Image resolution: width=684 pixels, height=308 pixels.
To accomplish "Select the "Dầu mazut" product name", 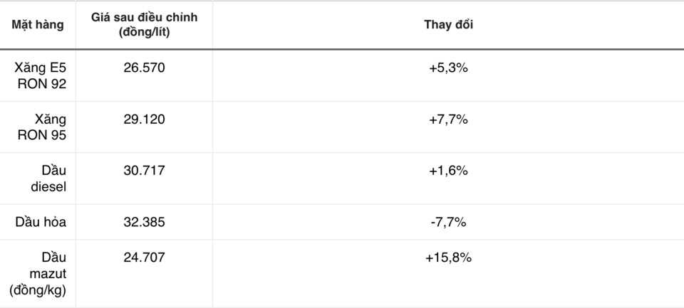I will point(48,265).
